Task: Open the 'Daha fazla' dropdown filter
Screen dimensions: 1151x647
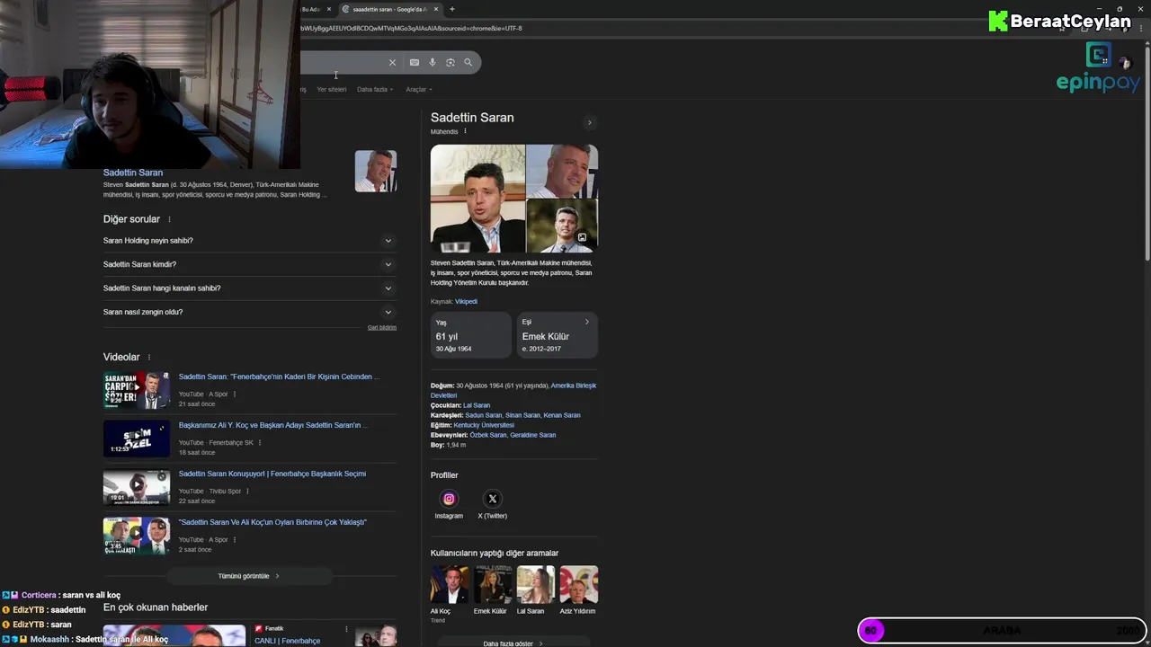Action: [x=375, y=89]
